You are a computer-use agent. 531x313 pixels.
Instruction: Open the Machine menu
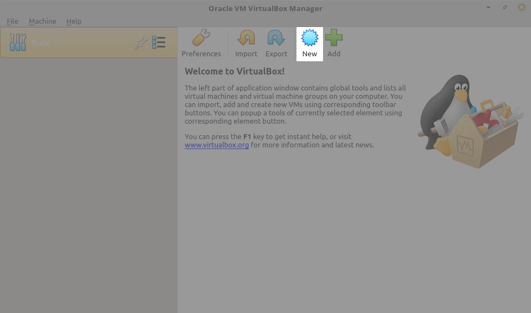[43, 22]
